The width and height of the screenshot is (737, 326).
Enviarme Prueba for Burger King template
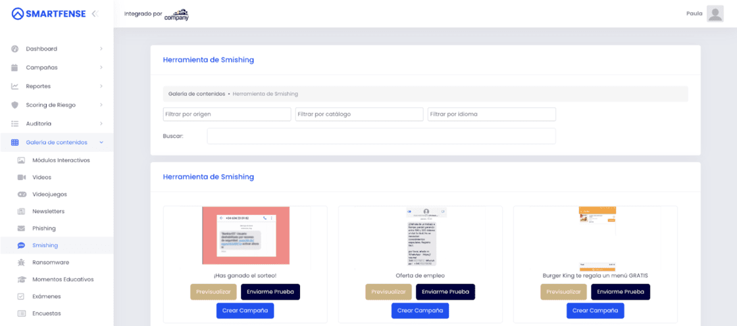pyautogui.click(x=621, y=292)
